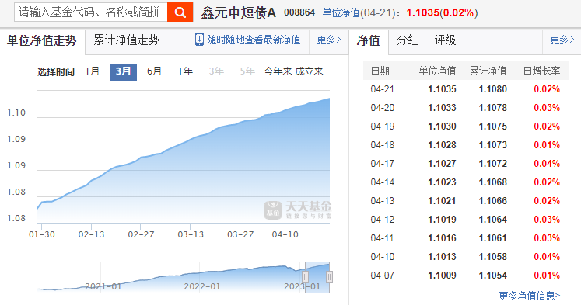
Task: Click the 2021-01 area in overview timeline
Action: point(103,286)
